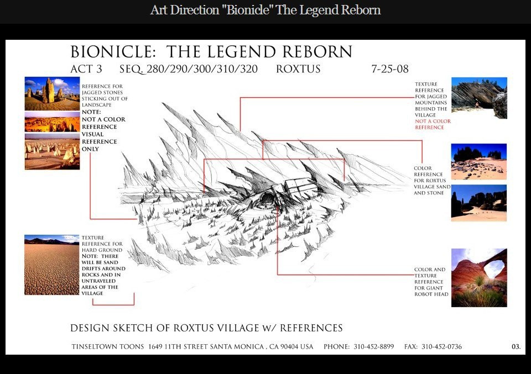Click the page number '03.'
Screen dimensions: 531x374
pyautogui.click(x=516, y=346)
